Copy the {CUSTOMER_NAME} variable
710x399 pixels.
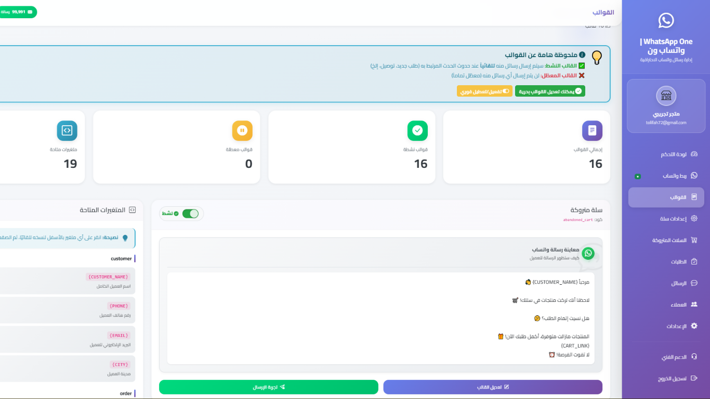tap(108, 277)
